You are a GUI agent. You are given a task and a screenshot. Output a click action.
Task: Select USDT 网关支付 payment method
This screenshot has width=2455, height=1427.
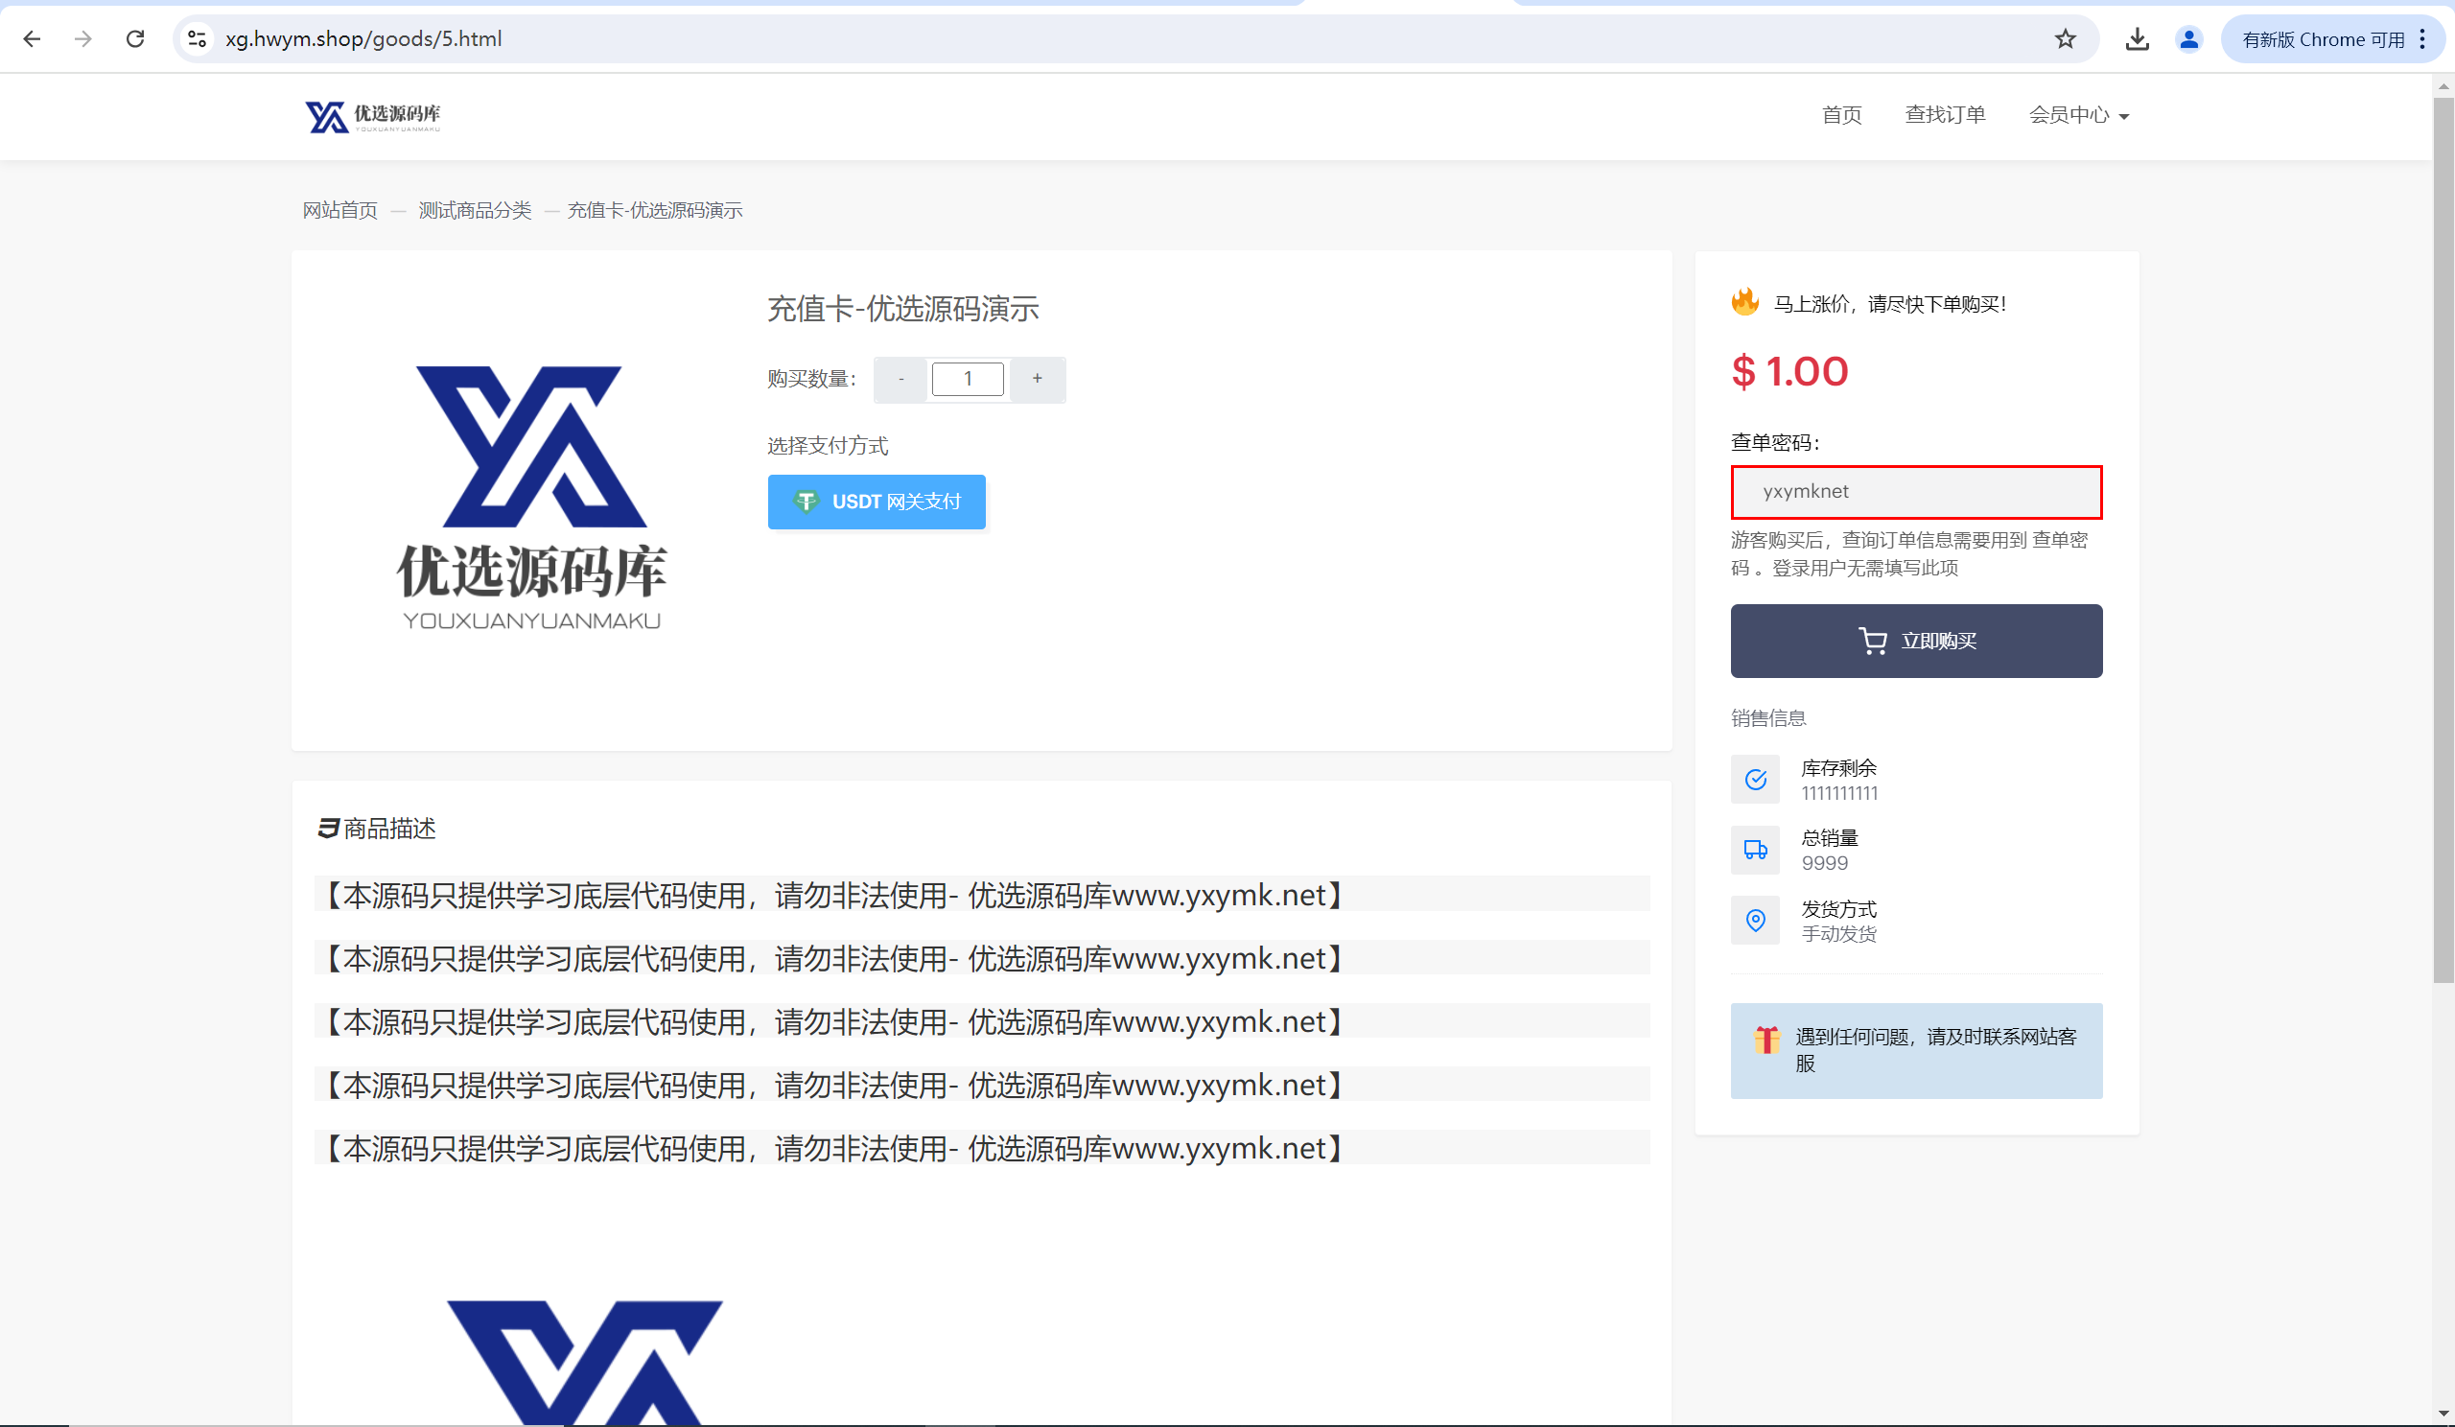(x=876, y=502)
